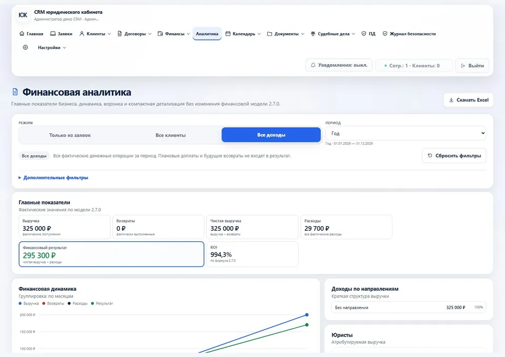This screenshot has height=357, width=505.
Task: Click the CRM юридического кабинета title
Action: [68, 12]
